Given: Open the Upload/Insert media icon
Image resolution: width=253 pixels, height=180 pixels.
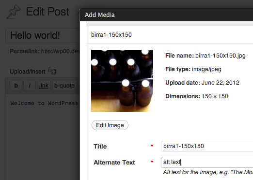Looking at the screenshot, I should coord(52,71).
